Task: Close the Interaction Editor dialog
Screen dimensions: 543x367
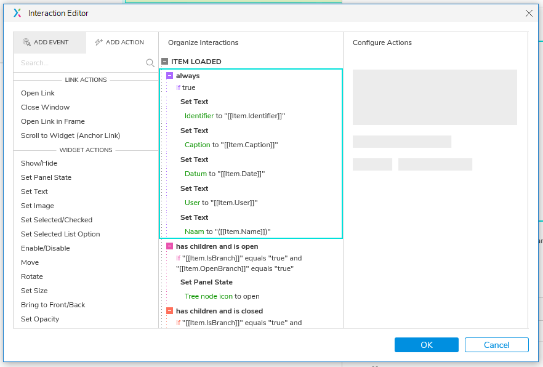Action: click(529, 13)
